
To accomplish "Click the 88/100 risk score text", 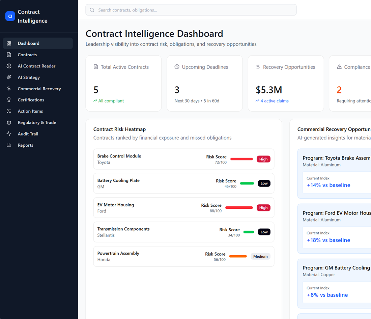I will tap(216, 211).
